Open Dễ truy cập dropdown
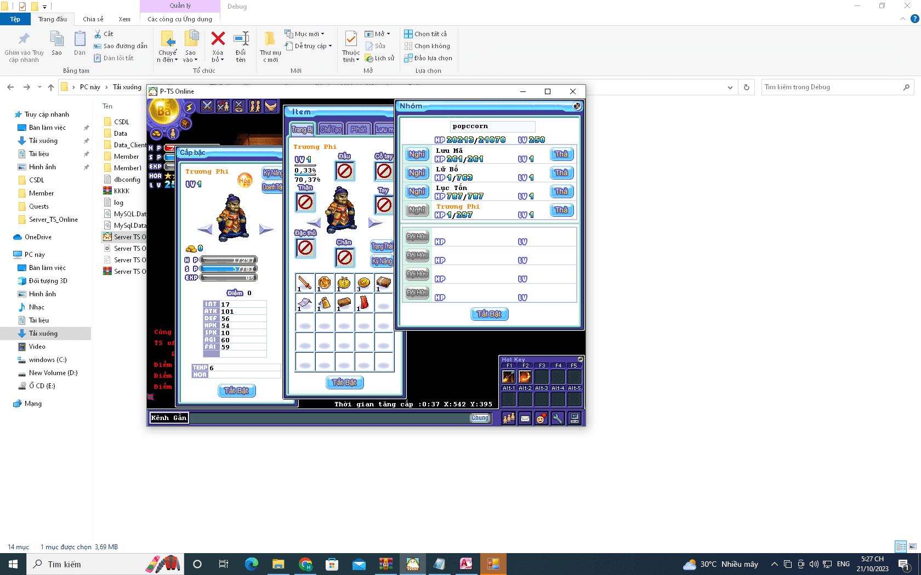This screenshot has width=921, height=575. (309, 46)
